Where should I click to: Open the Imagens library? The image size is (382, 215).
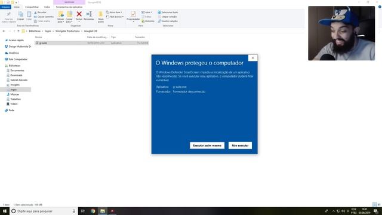(x=13, y=85)
